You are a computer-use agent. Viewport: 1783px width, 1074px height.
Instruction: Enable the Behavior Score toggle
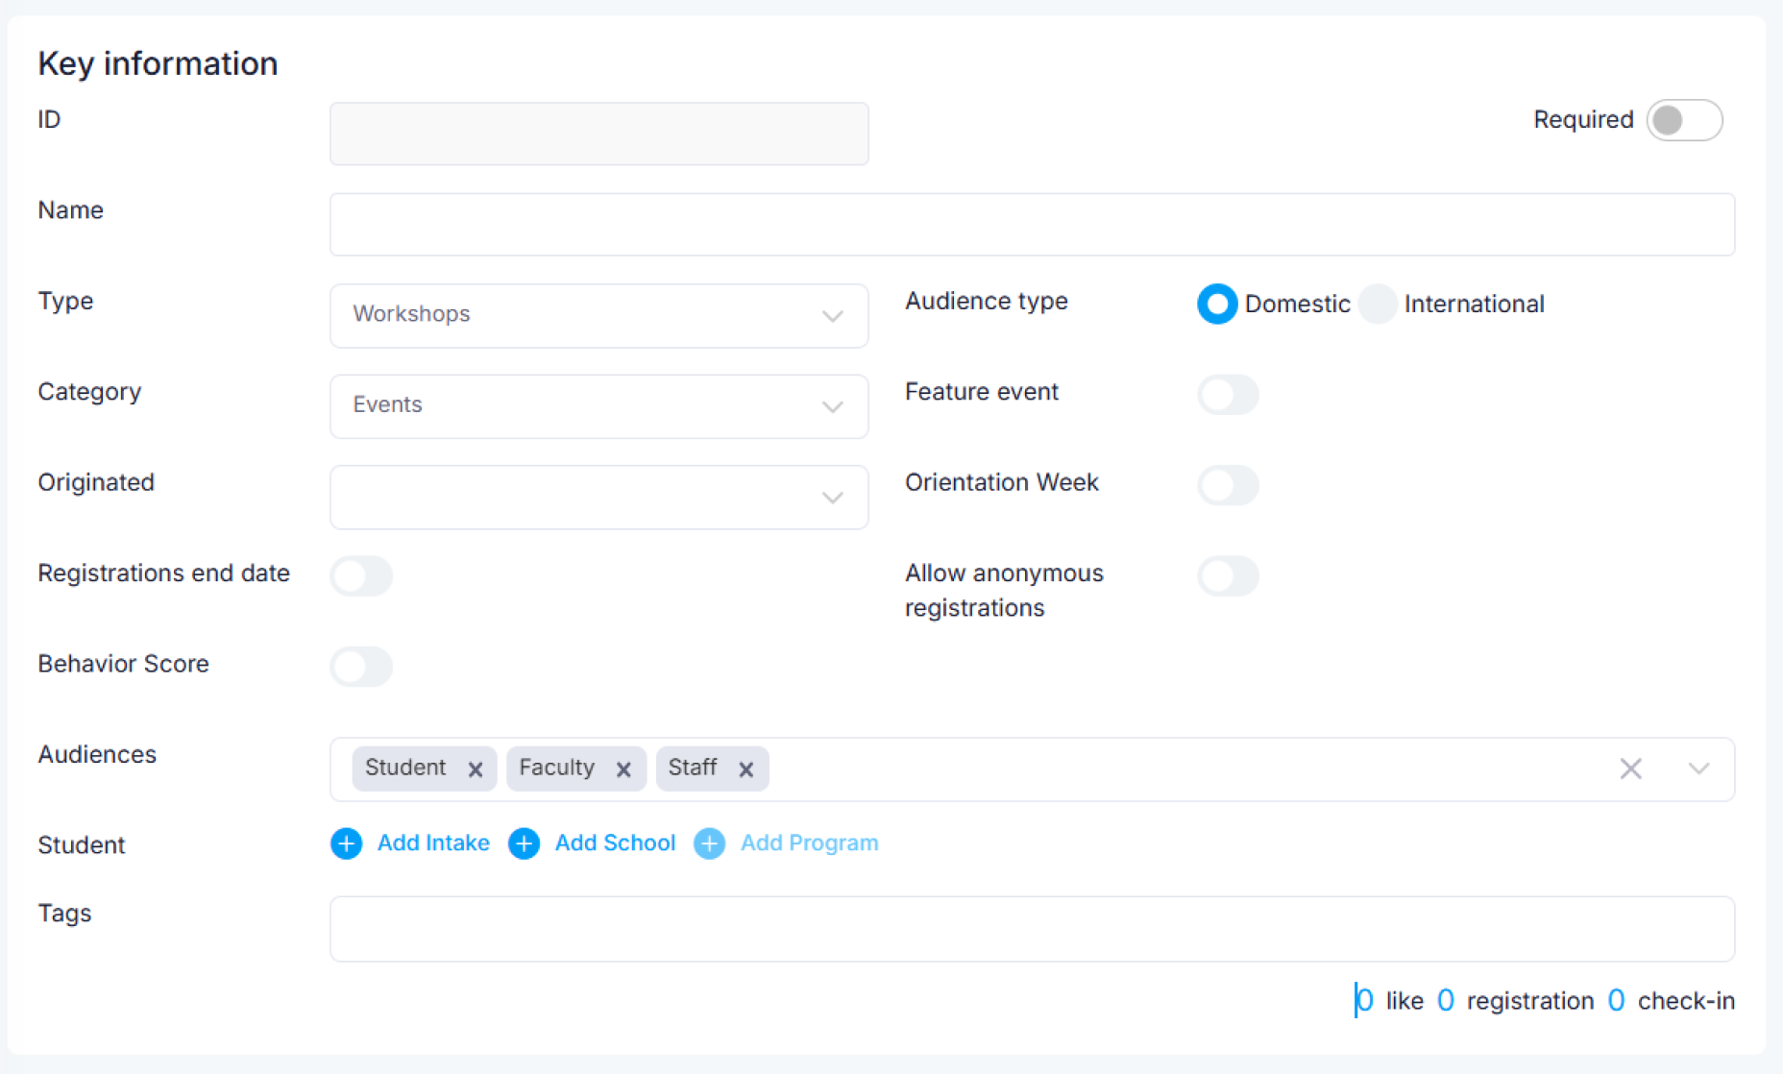[x=361, y=667]
